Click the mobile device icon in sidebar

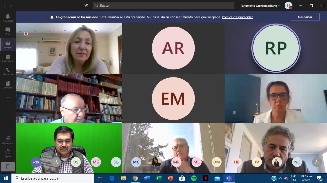(8, 167)
